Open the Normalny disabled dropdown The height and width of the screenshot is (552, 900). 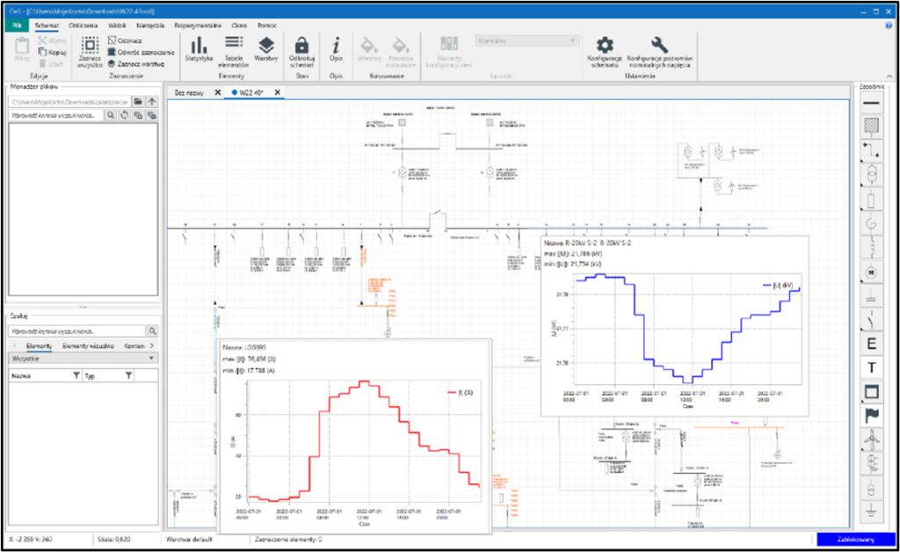click(527, 40)
